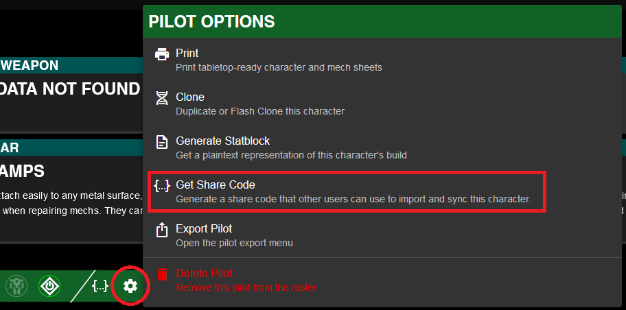Choose Clone from Pilot Options

click(190, 97)
